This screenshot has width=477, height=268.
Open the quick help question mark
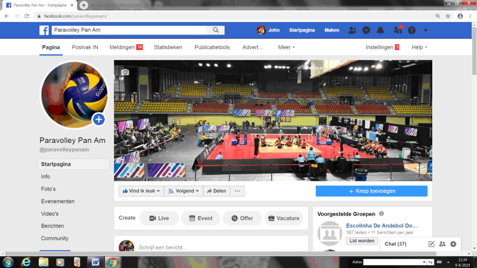[x=411, y=30]
